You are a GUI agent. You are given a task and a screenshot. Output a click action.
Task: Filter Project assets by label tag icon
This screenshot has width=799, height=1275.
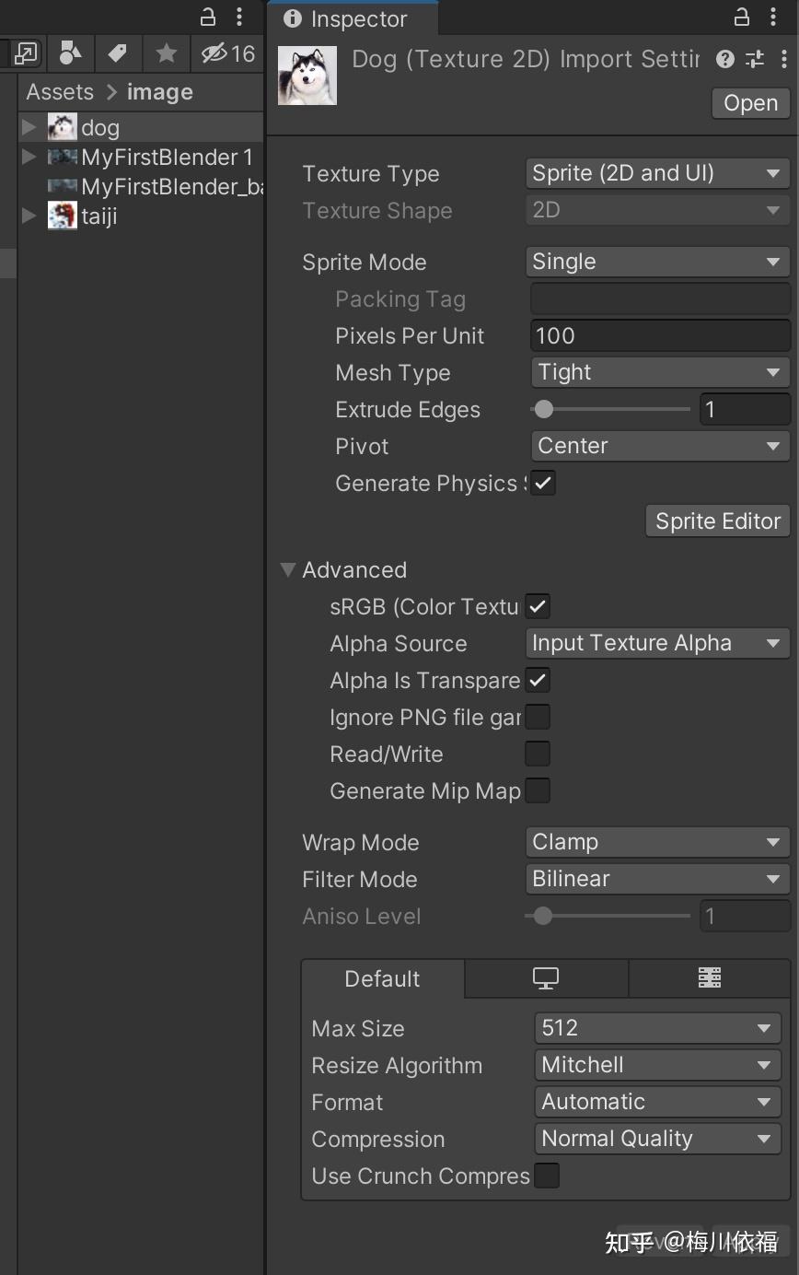pyautogui.click(x=118, y=53)
